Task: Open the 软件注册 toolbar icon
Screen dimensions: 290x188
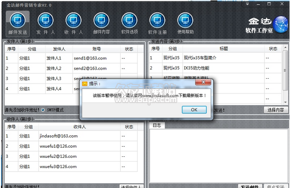Action: coord(157,23)
